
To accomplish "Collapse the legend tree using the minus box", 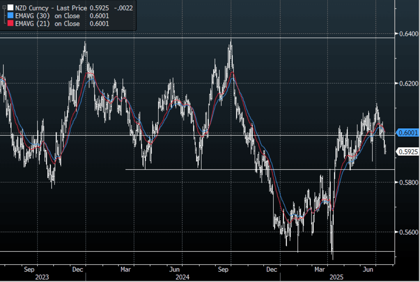I will coord(4,8).
